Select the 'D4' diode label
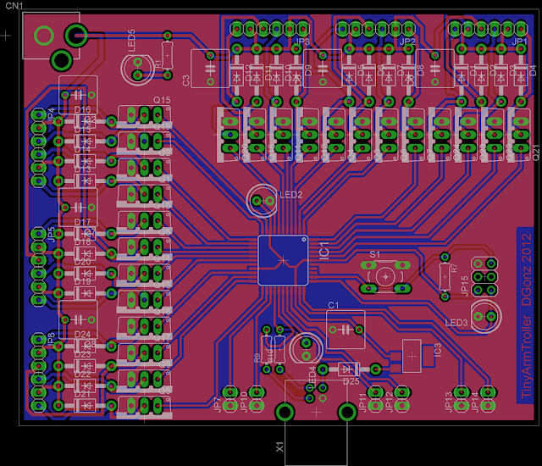 tap(533, 70)
